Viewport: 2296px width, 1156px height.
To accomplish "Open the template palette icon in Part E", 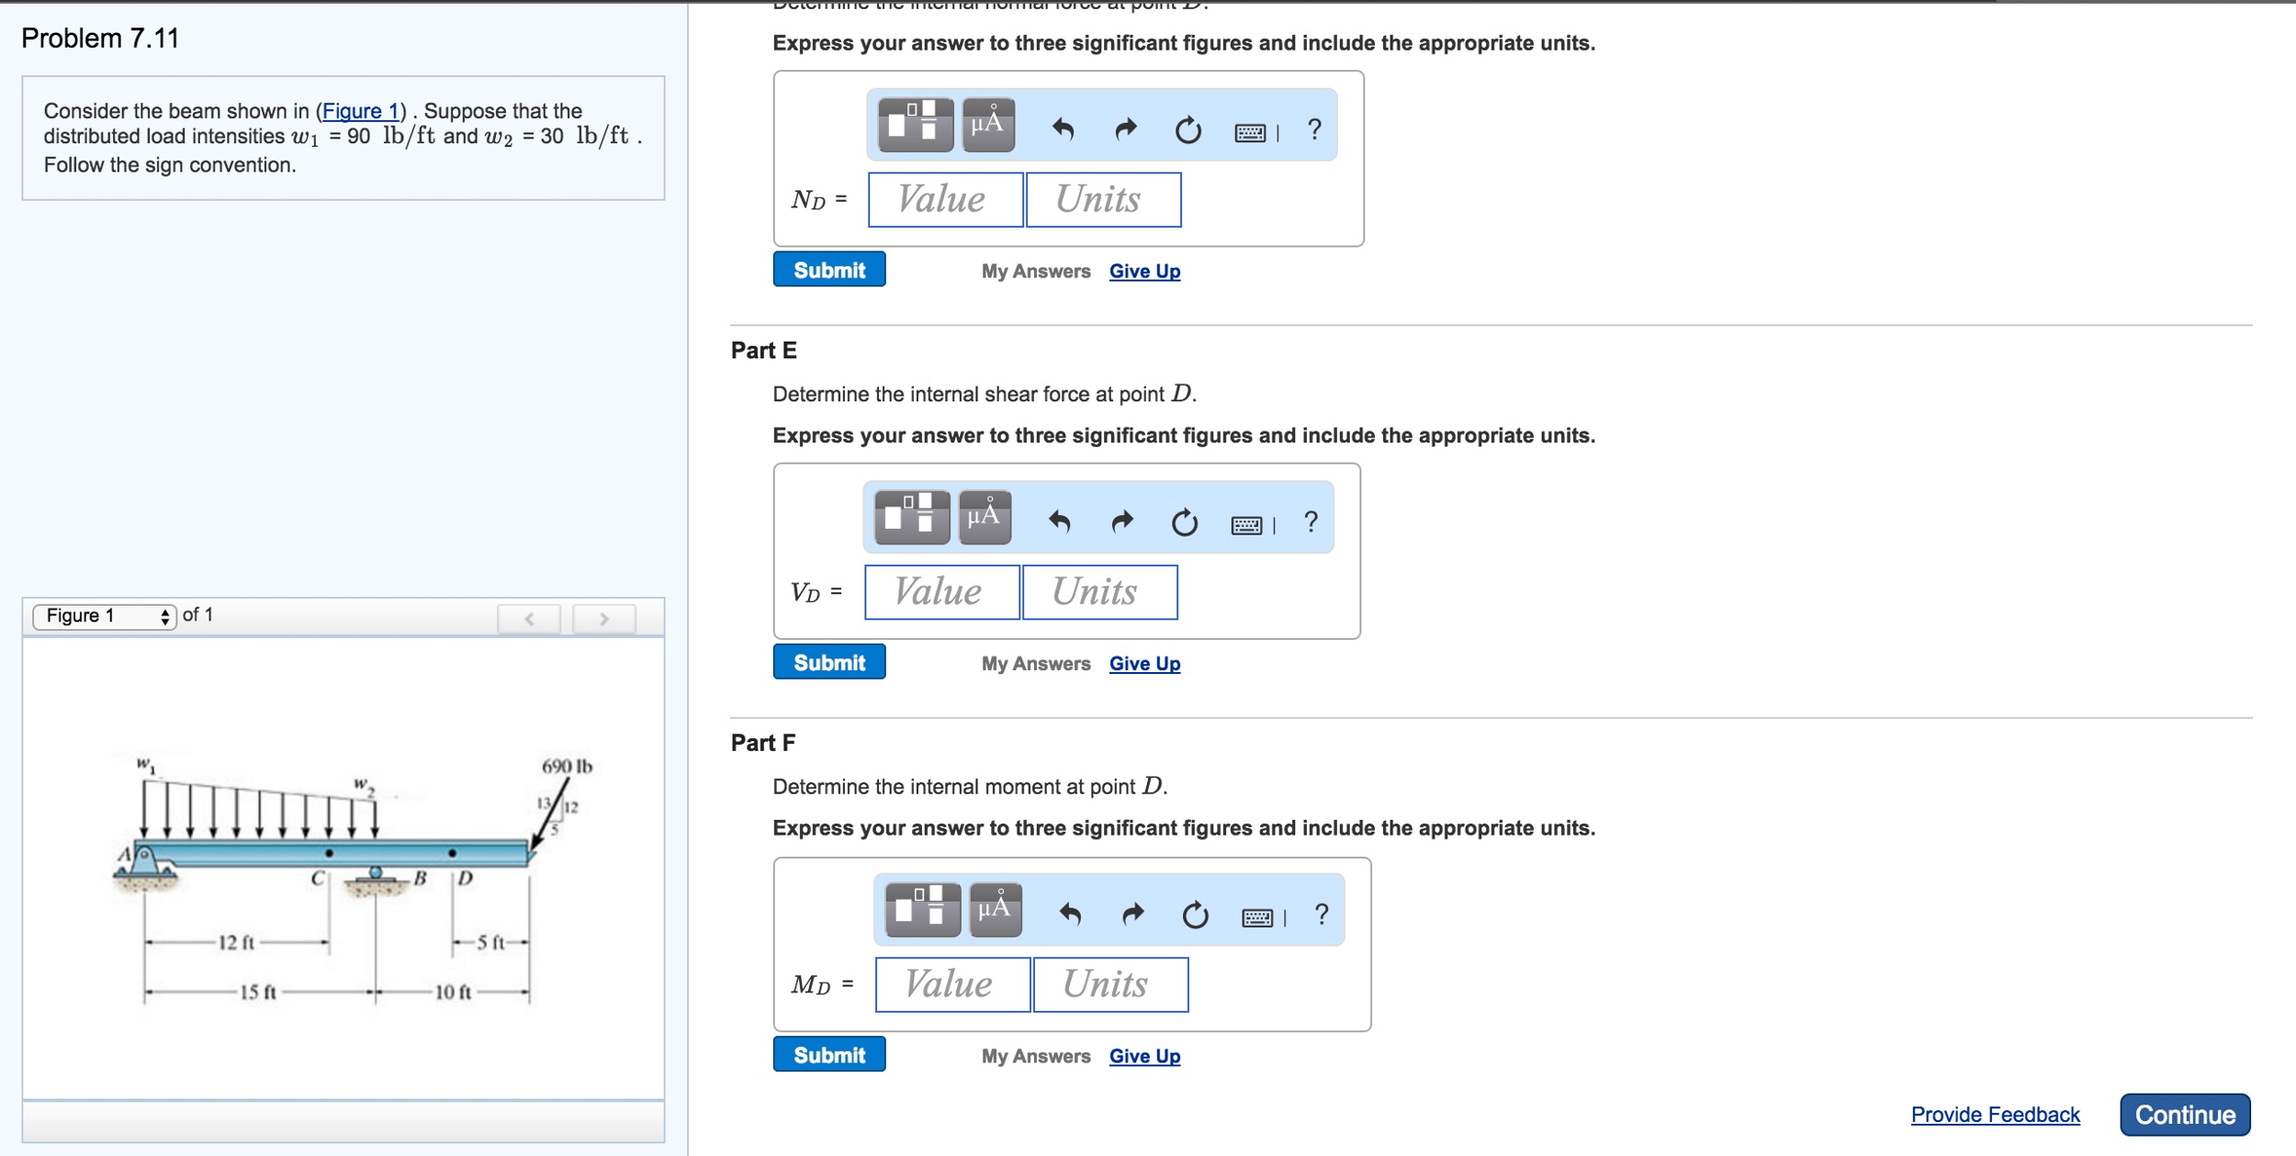I will click(912, 519).
